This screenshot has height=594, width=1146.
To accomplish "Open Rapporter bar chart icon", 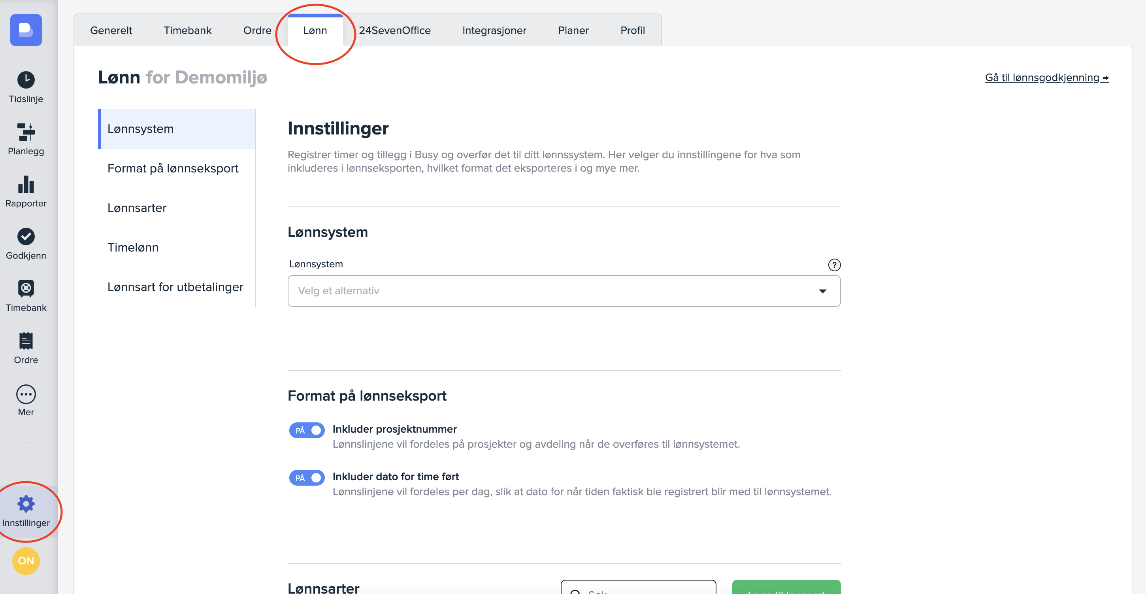I will pos(26,184).
